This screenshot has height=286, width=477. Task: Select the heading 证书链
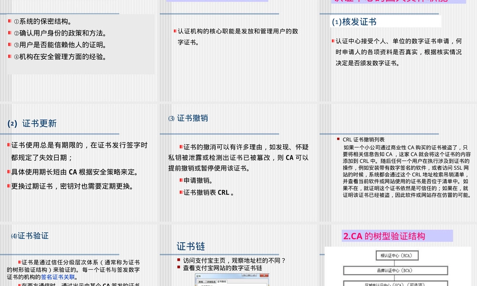191,246
